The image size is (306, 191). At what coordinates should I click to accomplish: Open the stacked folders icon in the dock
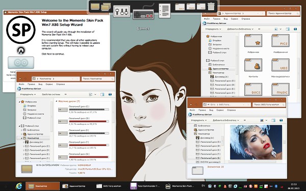[x=106, y=7]
